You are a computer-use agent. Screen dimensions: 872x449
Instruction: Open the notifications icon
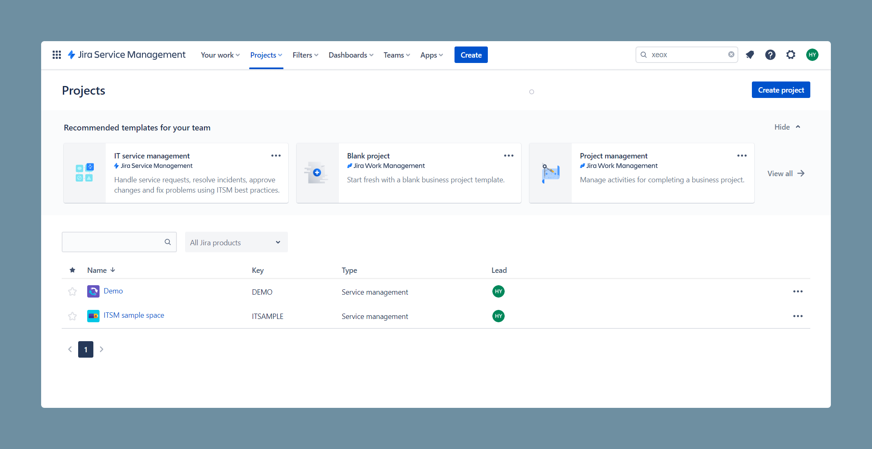click(x=750, y=55)
